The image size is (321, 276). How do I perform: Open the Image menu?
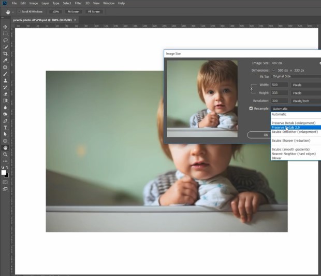tap(34, 3)
